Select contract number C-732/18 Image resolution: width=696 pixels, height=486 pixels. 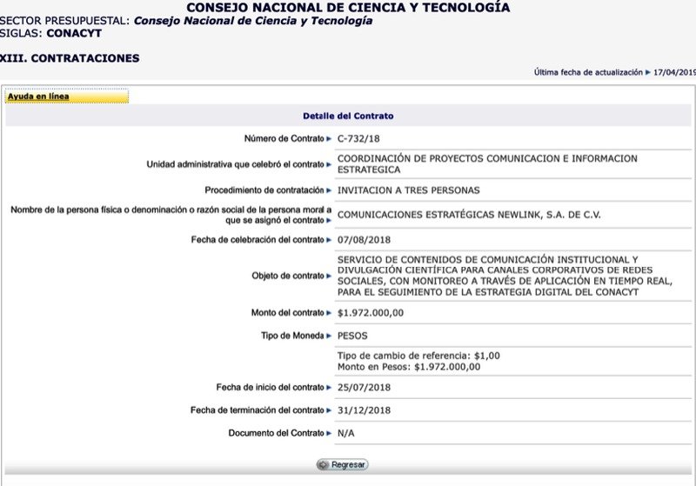click(x=358, y=139)
